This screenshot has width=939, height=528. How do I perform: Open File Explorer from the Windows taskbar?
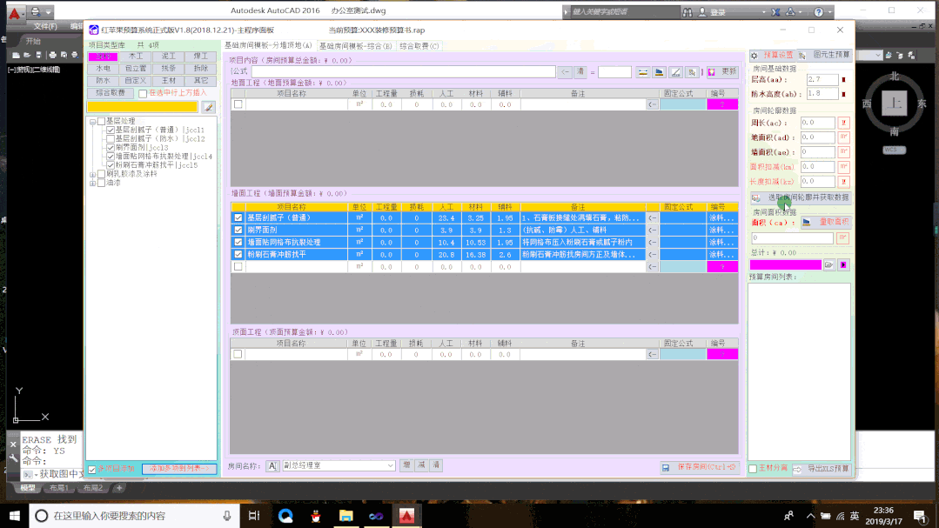click(345, 516)
